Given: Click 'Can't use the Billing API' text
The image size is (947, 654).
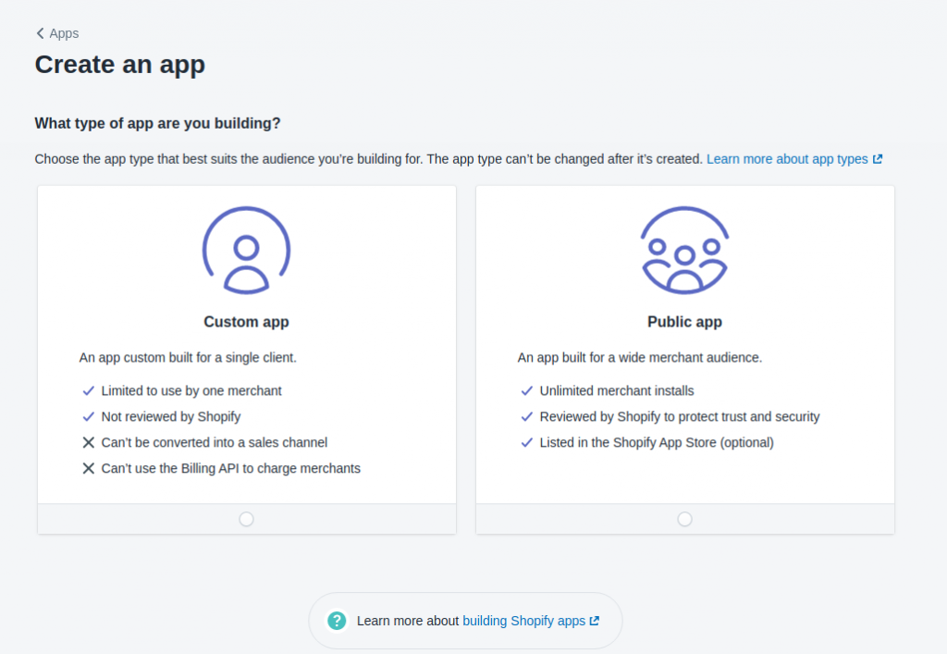Looking at the screenshot, I should click(x=230, y=469).
